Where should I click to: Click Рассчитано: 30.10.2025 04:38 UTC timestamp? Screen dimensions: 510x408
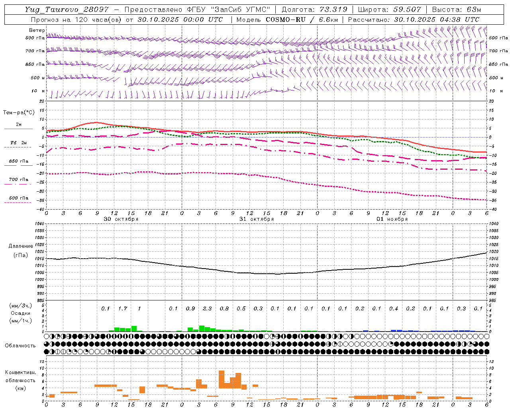(414, 20)
